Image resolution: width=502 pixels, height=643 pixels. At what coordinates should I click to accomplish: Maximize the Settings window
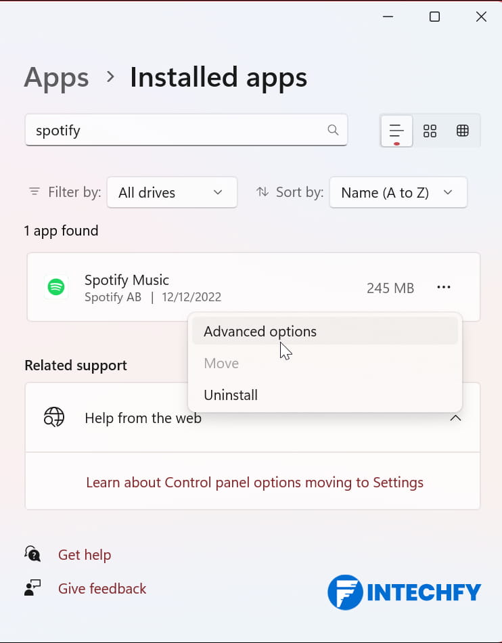click(434, 17)
